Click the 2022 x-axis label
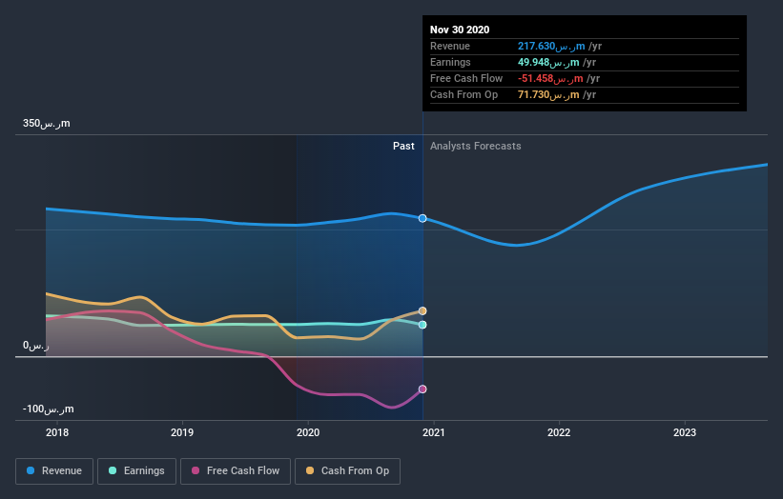This screenshot has height=499, width=783. pos(559,432)
